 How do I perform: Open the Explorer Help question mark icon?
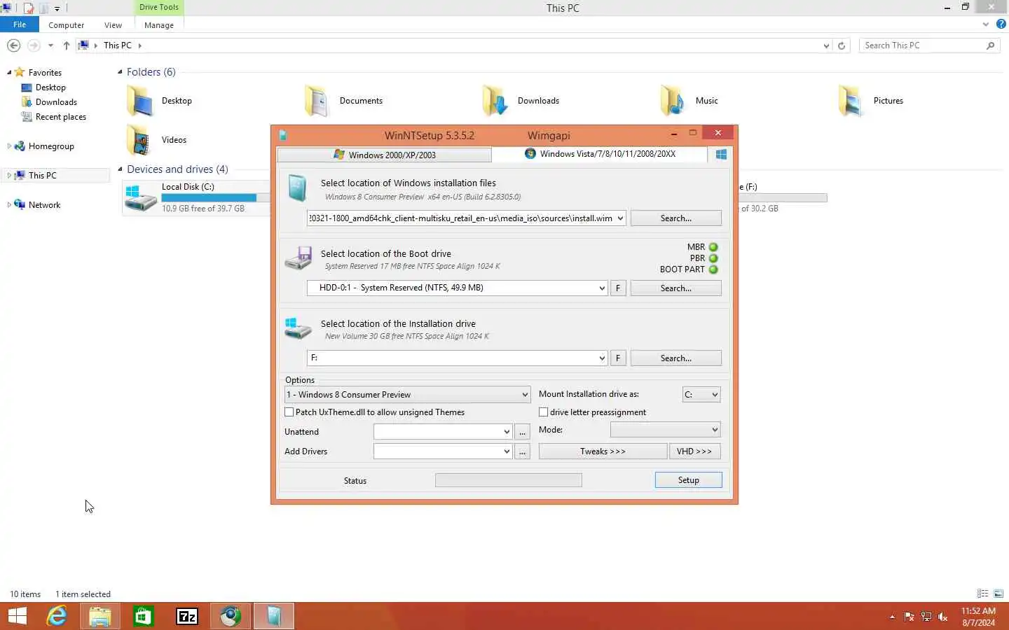coord(1001,24)
